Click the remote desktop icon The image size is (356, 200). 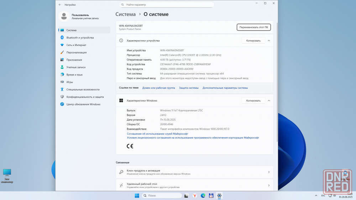[121, 185]
